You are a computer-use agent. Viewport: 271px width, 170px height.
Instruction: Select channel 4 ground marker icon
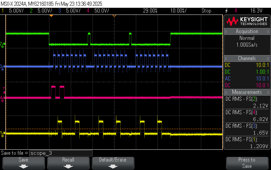(x=2, y=99)
